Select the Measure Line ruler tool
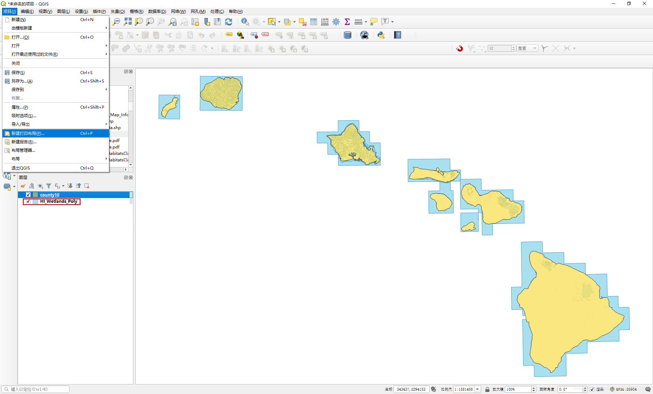 pyautogui.click(x=358, y=22)
